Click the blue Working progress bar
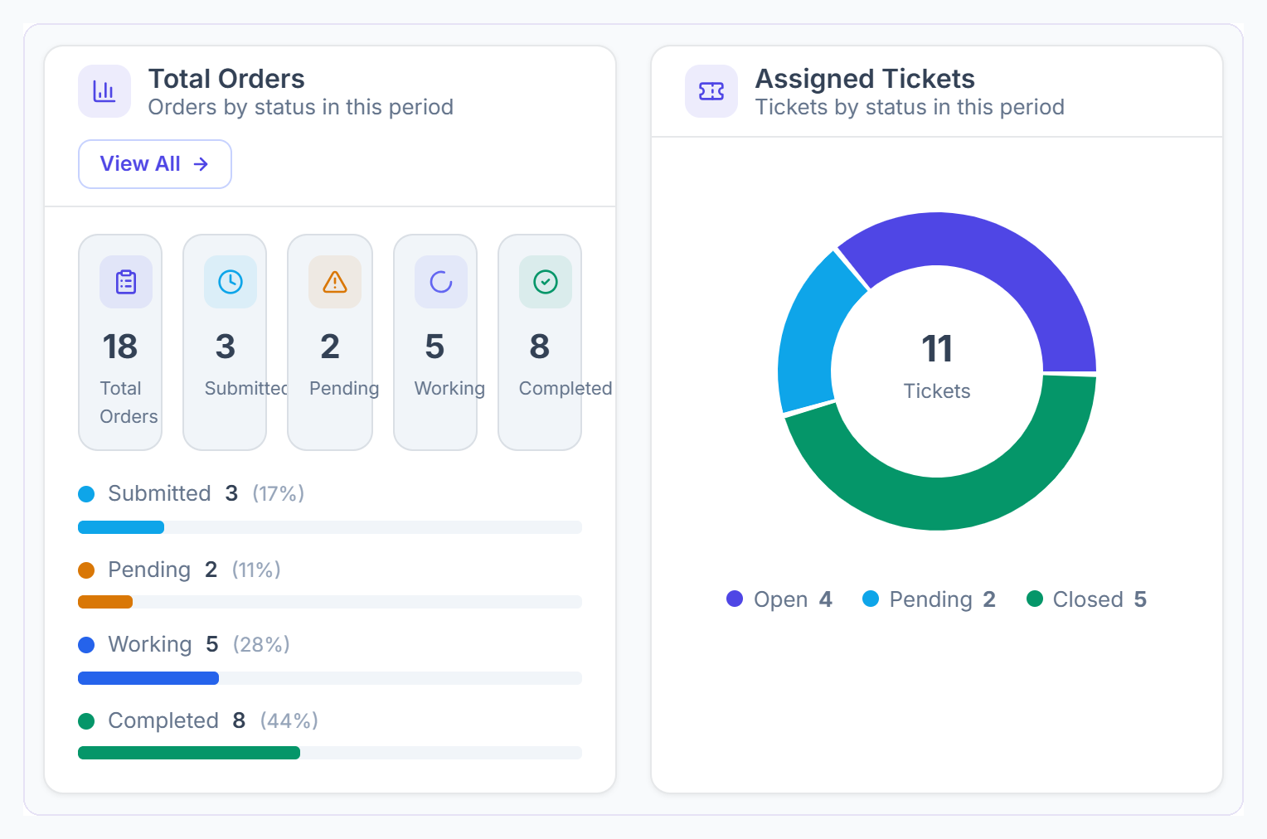The height and width of the screenshot is (839, 1267). coord(148,678)
